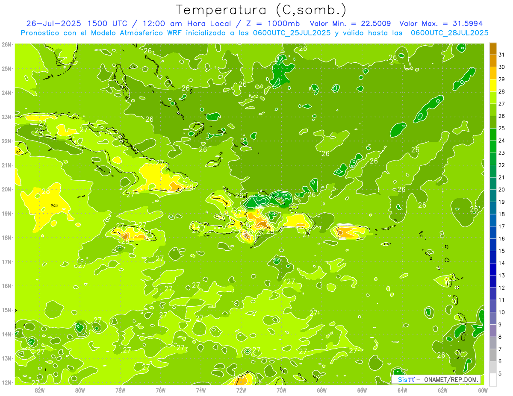The image size is (513, 396).
Task: Click the '25' value on the color scale
Action: (501, 128)
